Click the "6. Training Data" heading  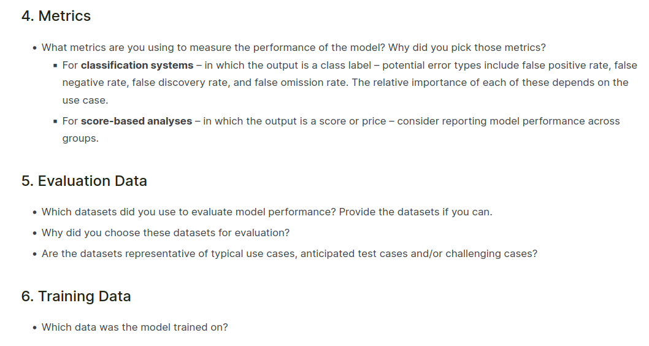coord(76,296)
